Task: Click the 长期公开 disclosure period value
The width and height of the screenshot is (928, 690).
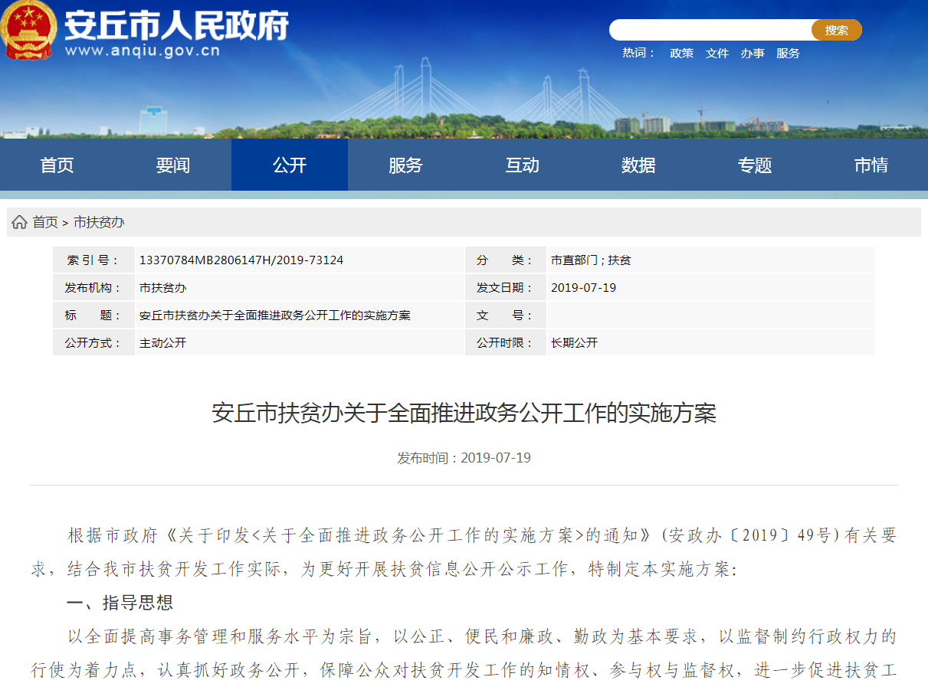Action: pos(574,343)
